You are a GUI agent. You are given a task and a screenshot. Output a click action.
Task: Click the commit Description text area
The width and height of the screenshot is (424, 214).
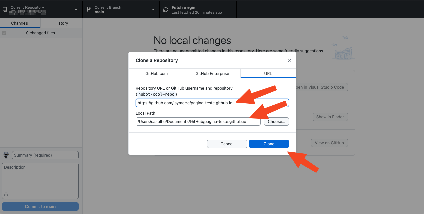pyautogui.click(x=40, y=178)
